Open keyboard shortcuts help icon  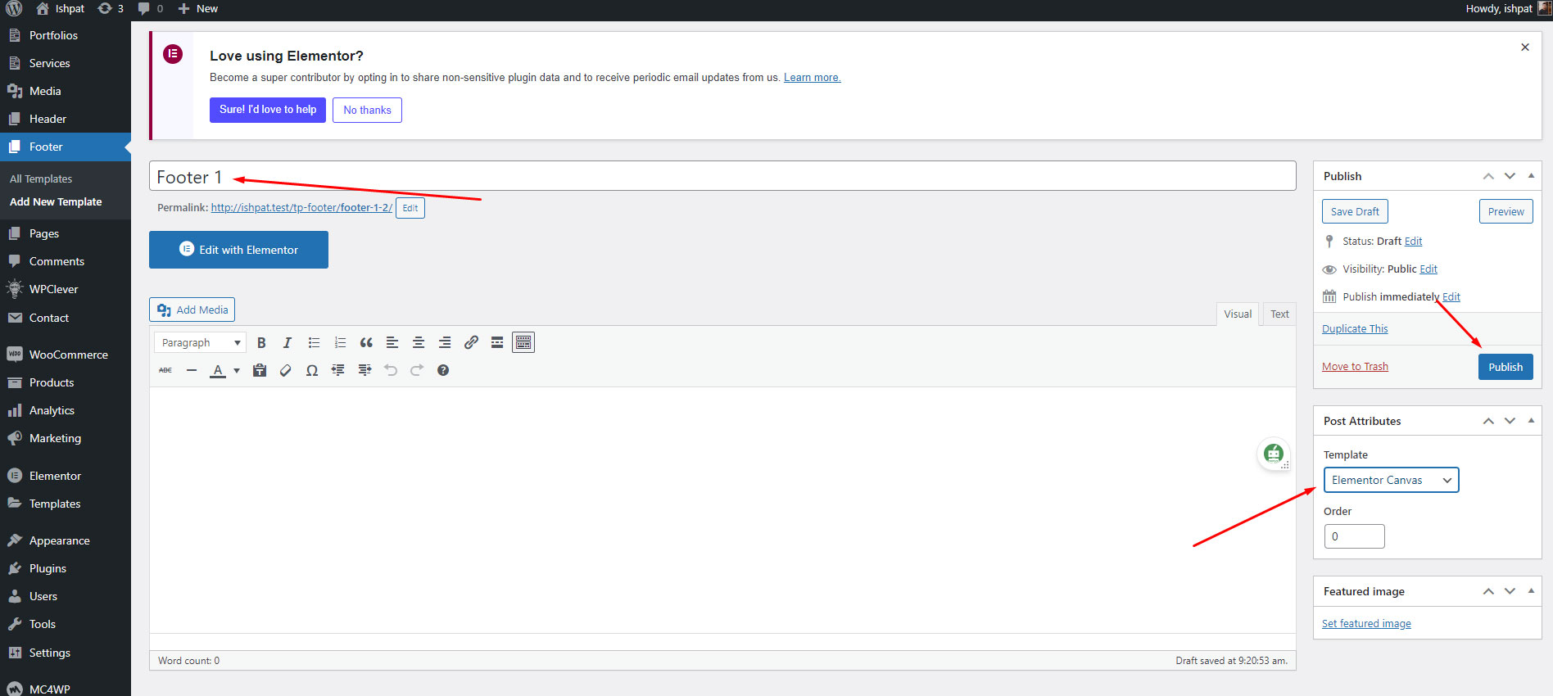[443, 370]
